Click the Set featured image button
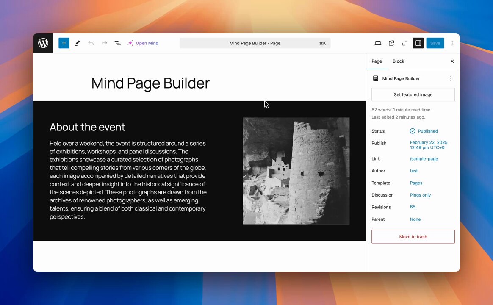Viewport: 493px width, 305px height. coord(413,95)
